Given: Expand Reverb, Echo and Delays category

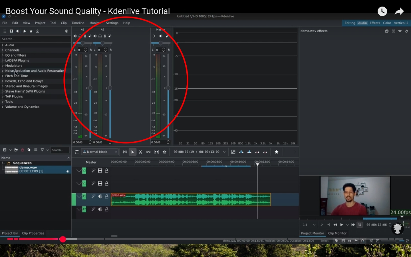Looking at the screenshot, I should click(x=3, y=81).
